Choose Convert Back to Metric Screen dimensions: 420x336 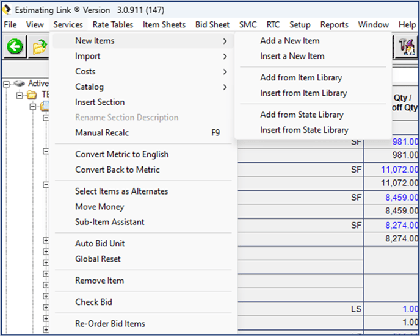click(143, 170)
